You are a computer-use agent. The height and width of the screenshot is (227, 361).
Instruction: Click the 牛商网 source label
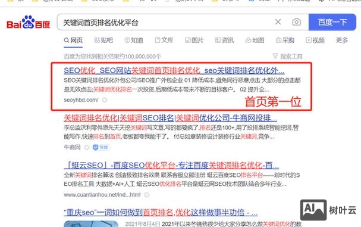(73, 147)
